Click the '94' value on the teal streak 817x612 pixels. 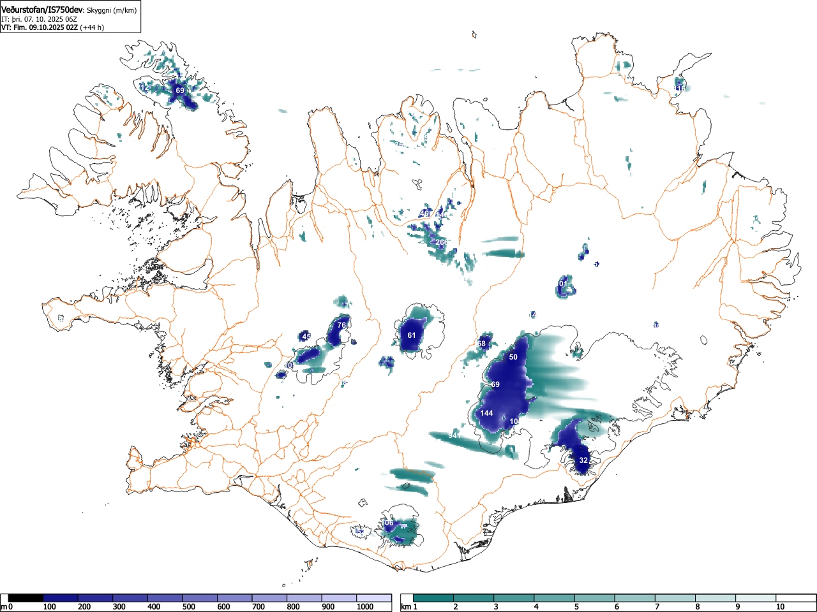point(453,435)
